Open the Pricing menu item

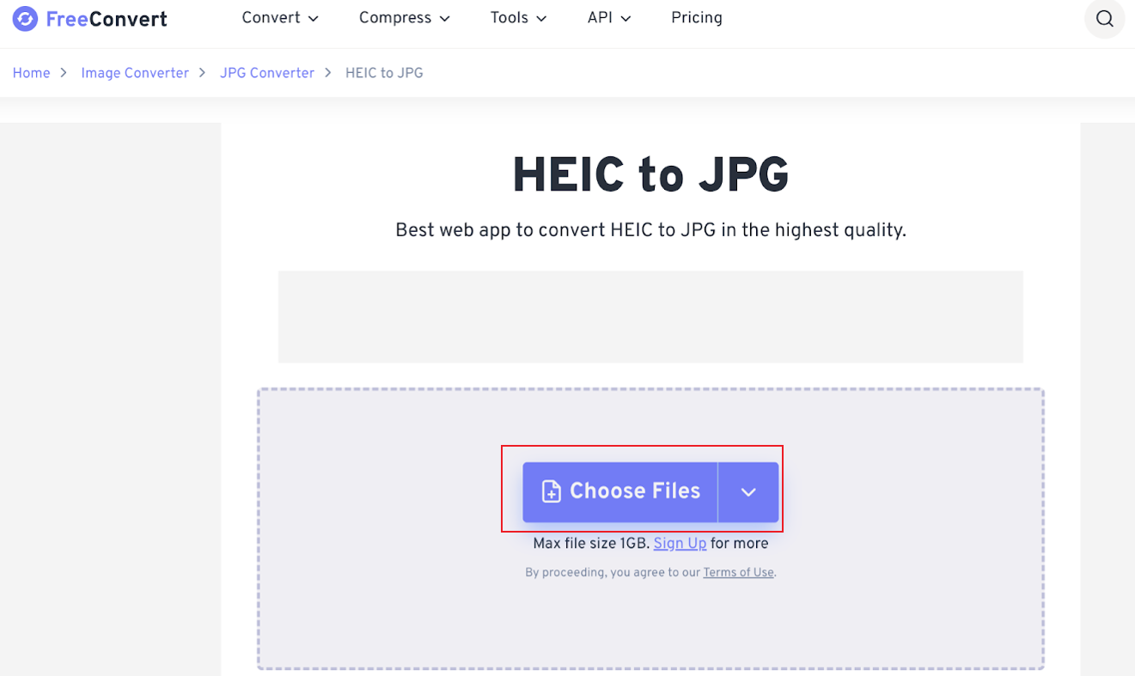pos(696,17)
